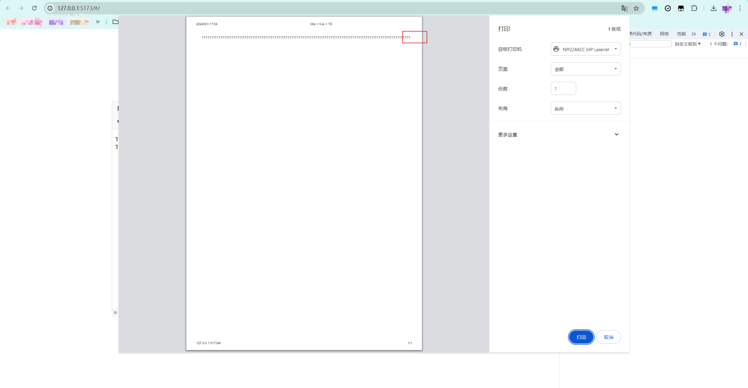Open DevTools settings gear

coord(722,34)
